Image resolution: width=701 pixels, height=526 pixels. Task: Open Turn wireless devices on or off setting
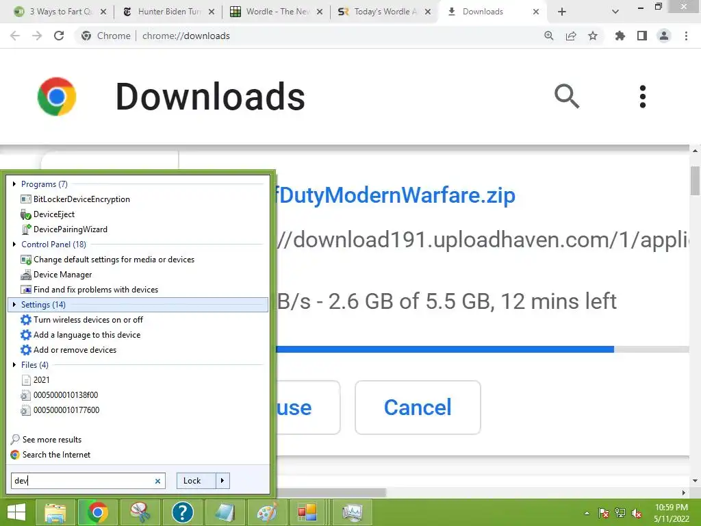[88, 320]
